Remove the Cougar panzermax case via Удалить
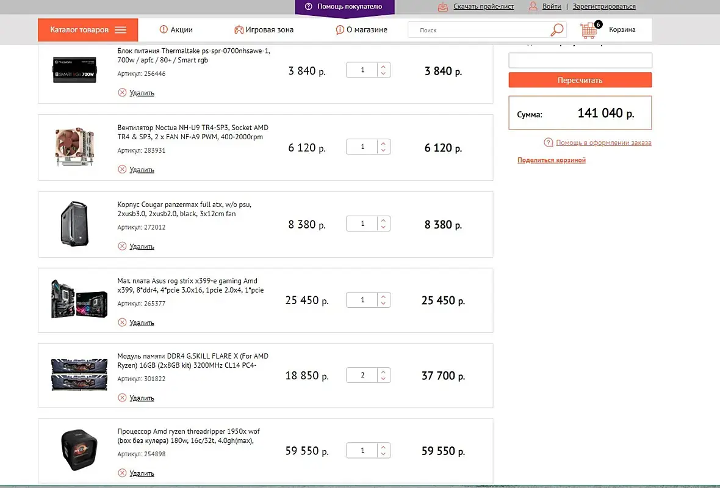Screen dimensions: 720x488 (x=142, y=246)
